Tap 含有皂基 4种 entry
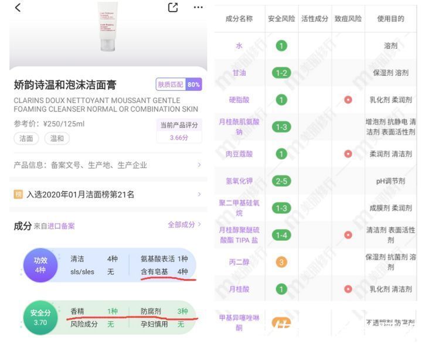Viewport: 422px width, 344px height. pos(164,271)
